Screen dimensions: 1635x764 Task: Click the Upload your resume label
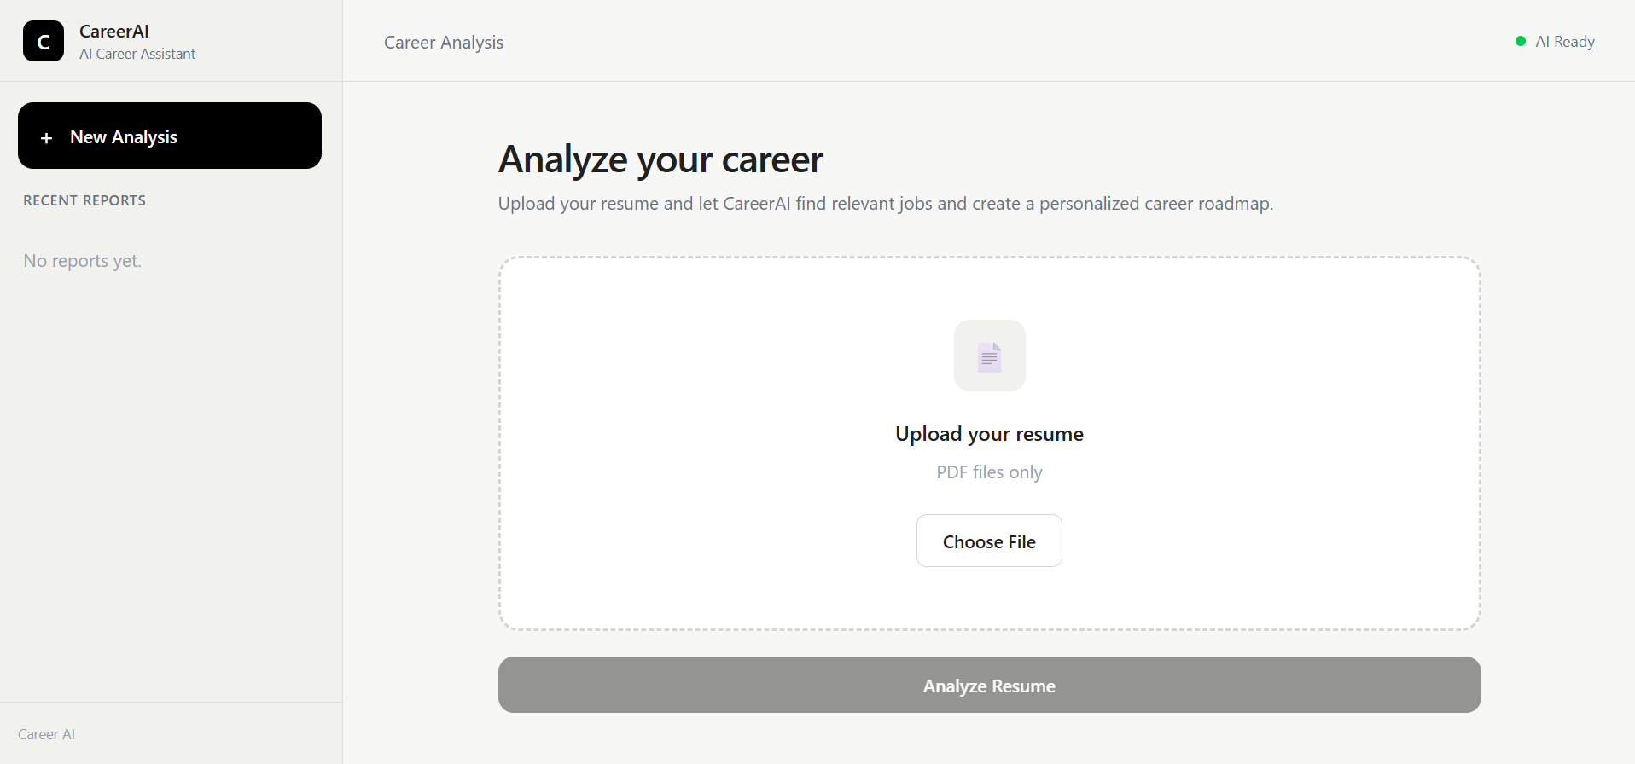pyautogui.click(x=989, y=434)
